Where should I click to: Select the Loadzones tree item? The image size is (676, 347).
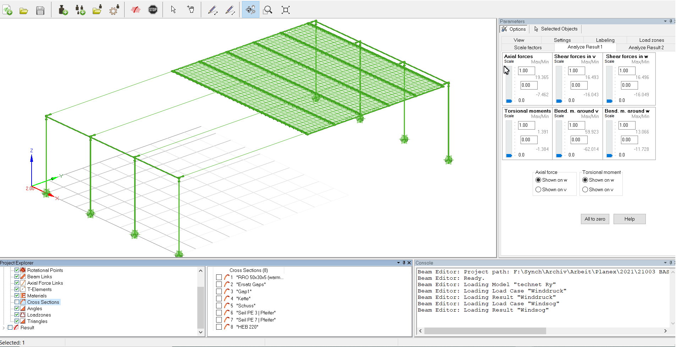click(x=39, y=315)
